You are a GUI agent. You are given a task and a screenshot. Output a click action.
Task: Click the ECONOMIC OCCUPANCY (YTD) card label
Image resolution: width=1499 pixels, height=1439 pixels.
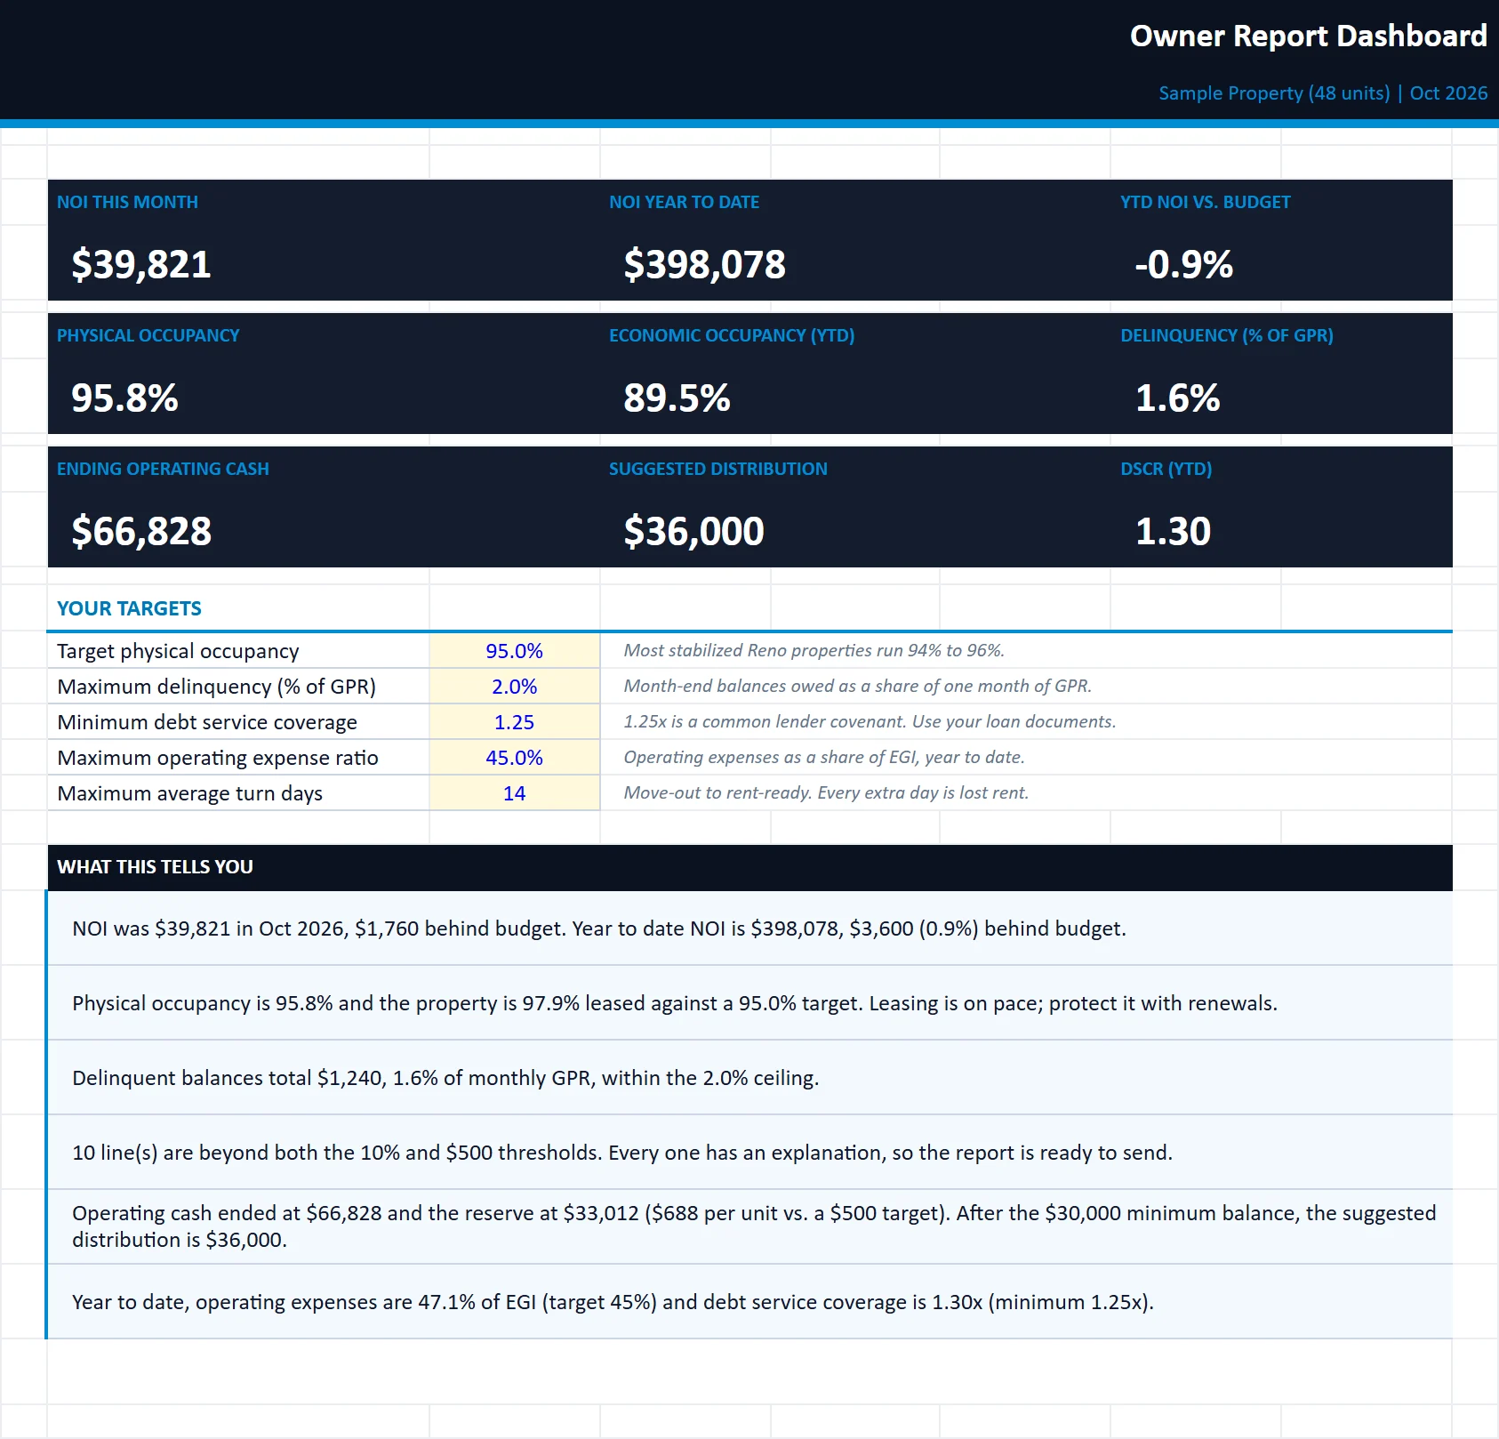tap(732, 335)
